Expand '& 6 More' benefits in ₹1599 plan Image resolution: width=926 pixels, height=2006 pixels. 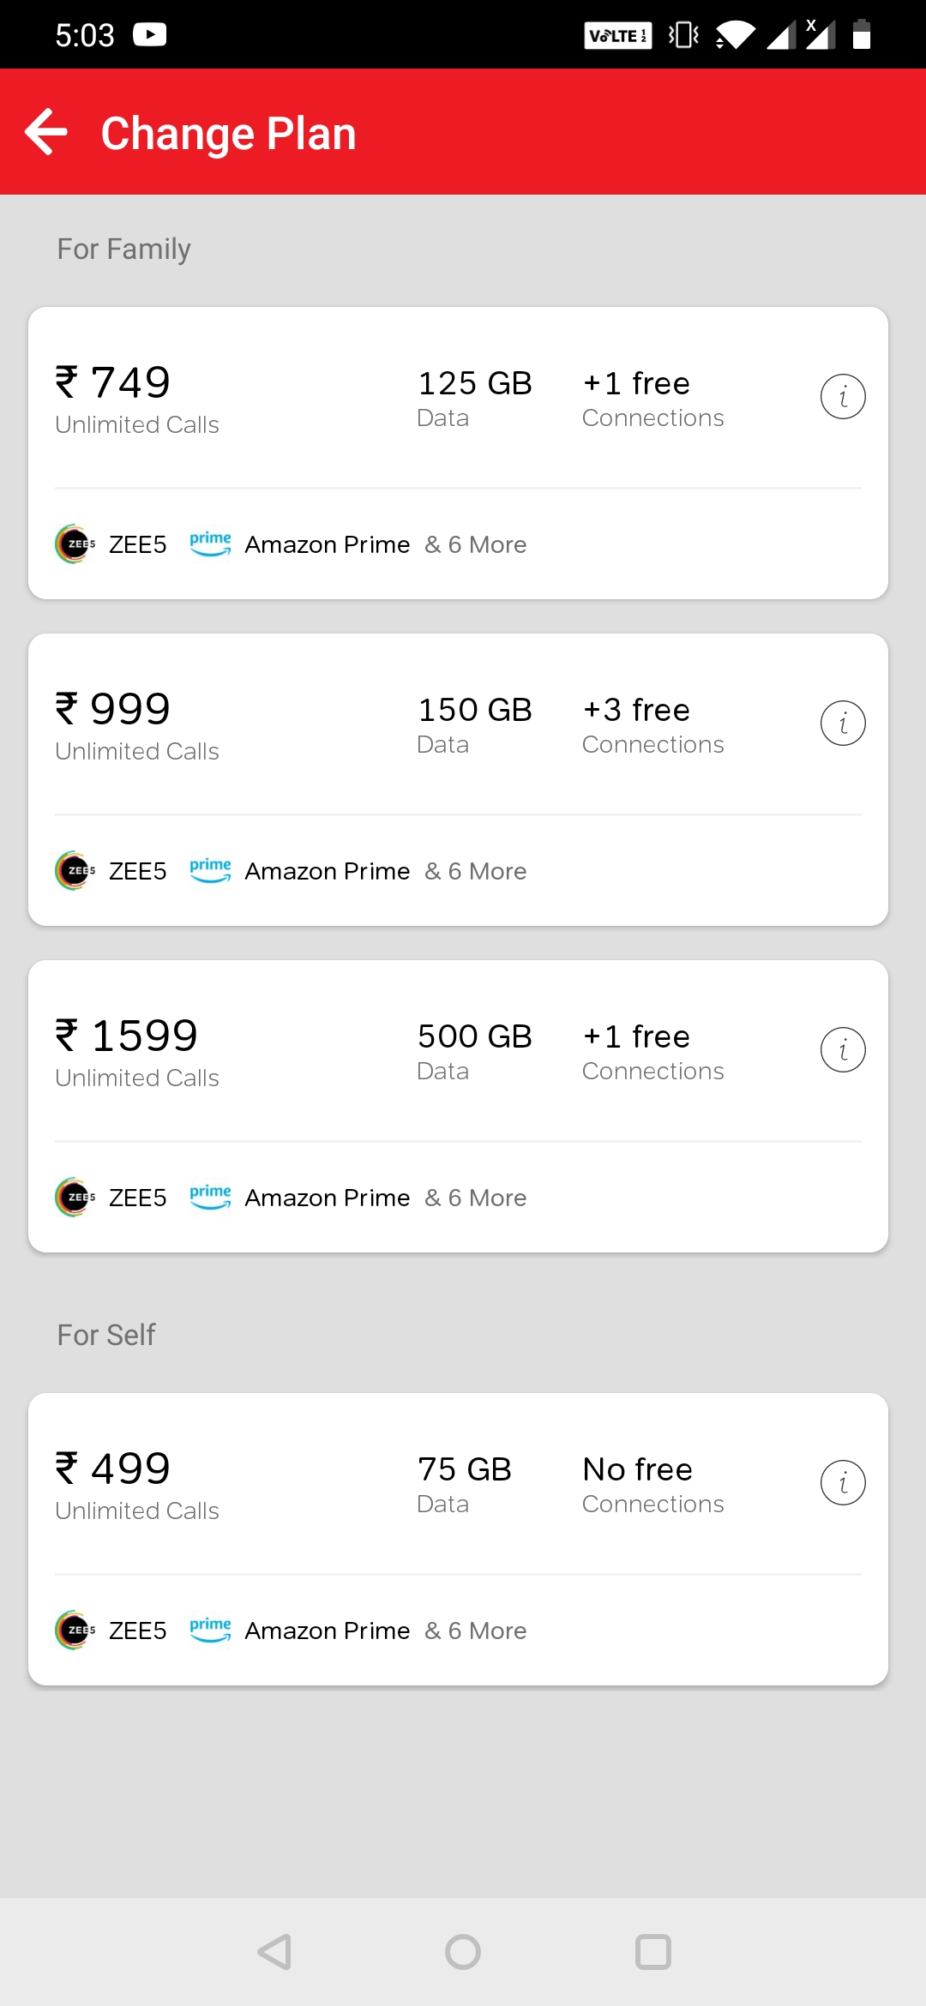click(x=476, y=1198)
